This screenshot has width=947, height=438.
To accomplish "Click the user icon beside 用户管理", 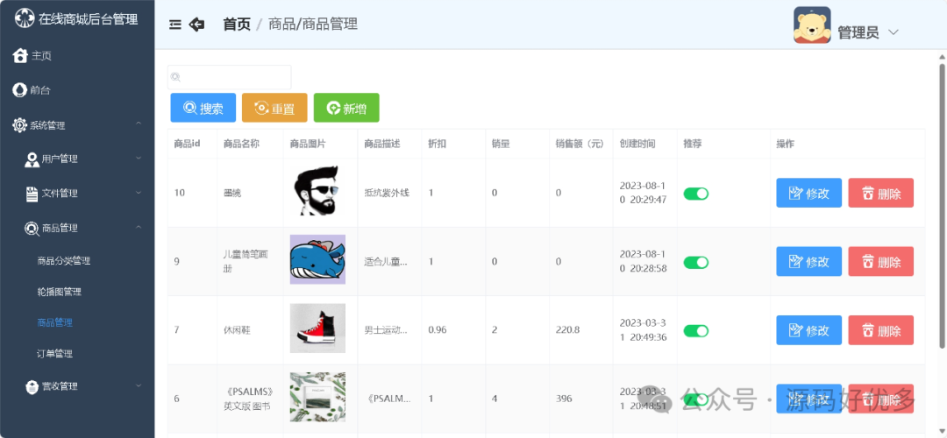I will [x=32, y=159].
